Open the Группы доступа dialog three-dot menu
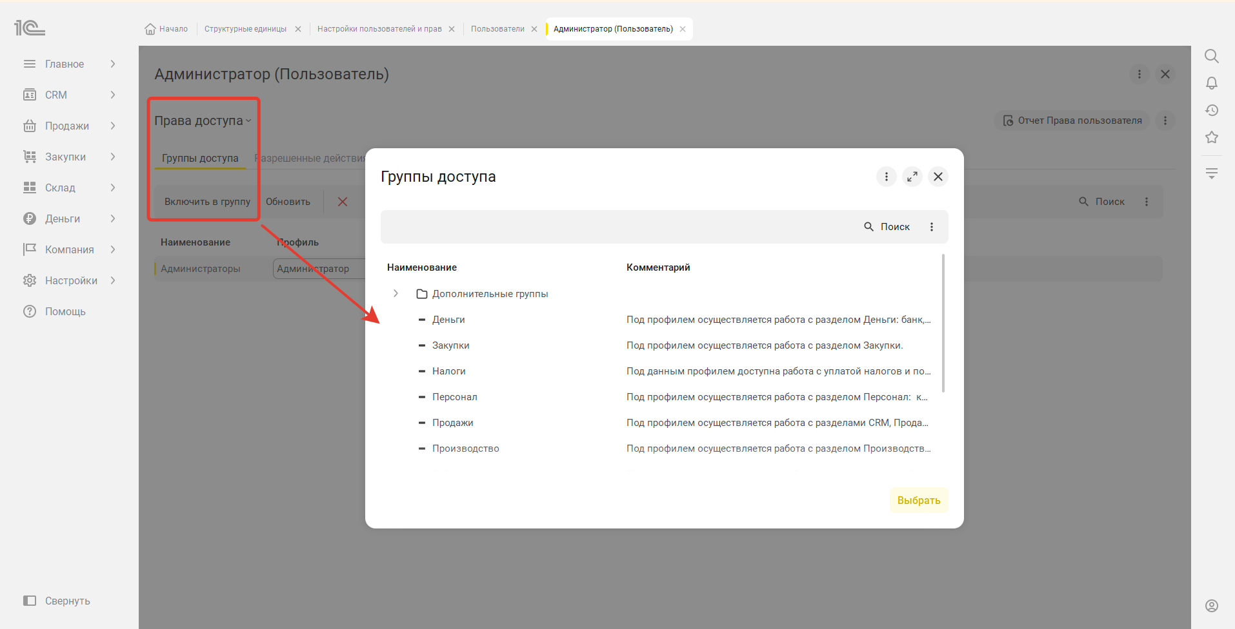This screenshot has height=629, width=1235. (887, 177)
